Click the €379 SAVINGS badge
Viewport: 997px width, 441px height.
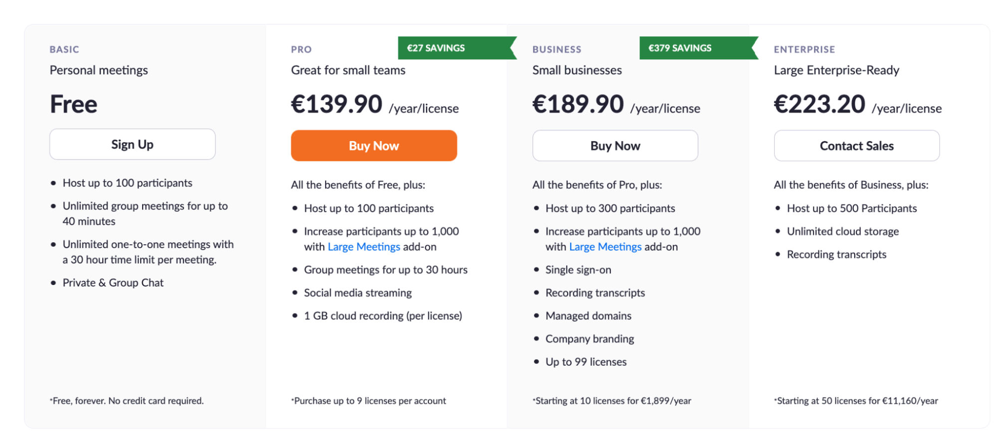[679, 48]
